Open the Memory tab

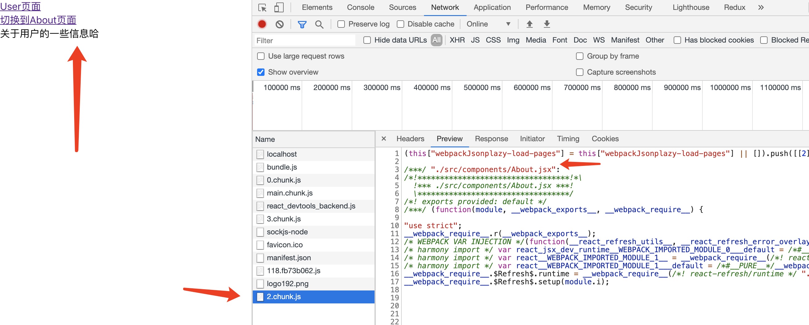click(596, 7)
